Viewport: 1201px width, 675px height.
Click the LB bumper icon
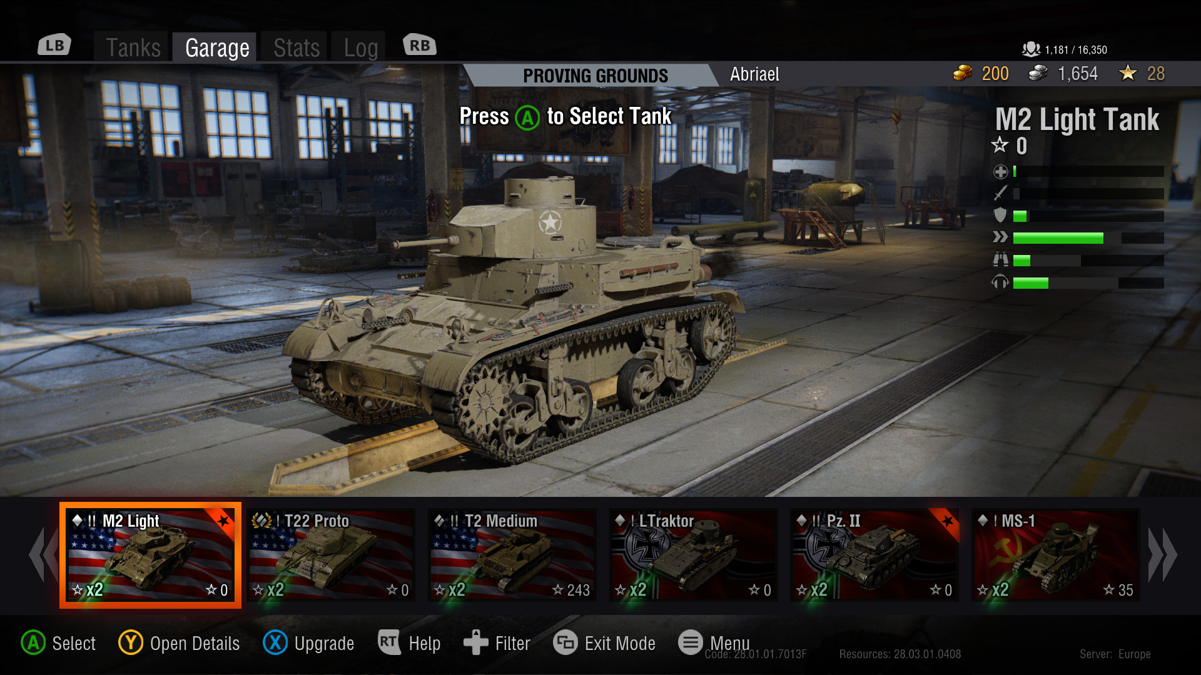pos(54,45)
